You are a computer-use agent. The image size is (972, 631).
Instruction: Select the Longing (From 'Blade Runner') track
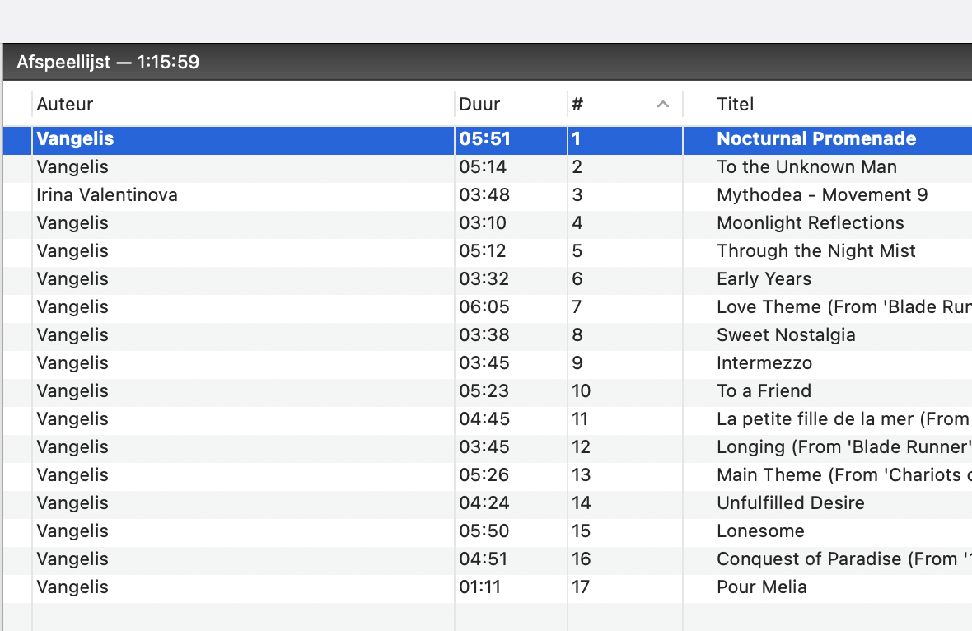pos(844,447)
